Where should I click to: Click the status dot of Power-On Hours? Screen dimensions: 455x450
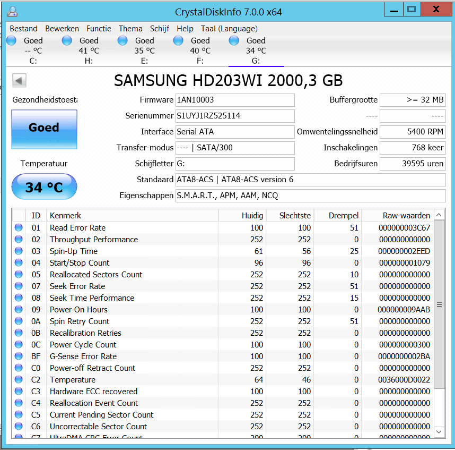click(x=19, y=309)
